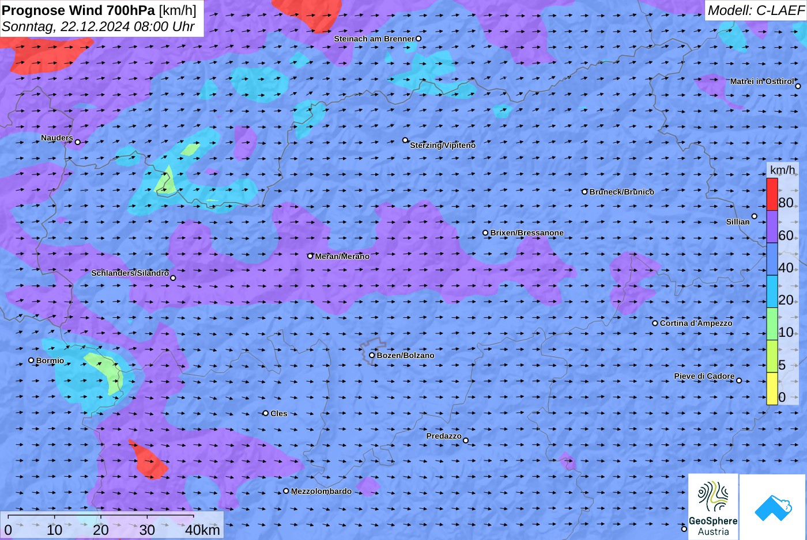Click the 'Bozen/Bolzano' city label
Viewport: 807px width, 540px height.
tap(406, 355)
